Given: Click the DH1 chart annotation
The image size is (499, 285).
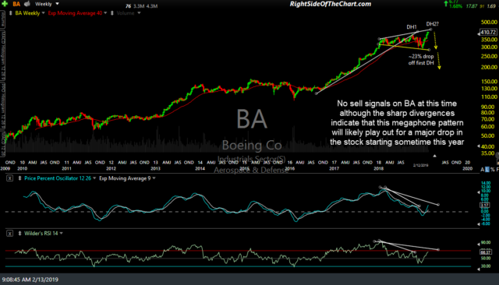Looking at the screenshot, I should 412,27.
